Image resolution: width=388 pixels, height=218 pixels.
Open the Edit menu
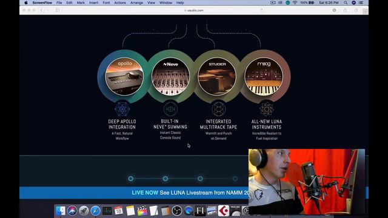point(69,2)
